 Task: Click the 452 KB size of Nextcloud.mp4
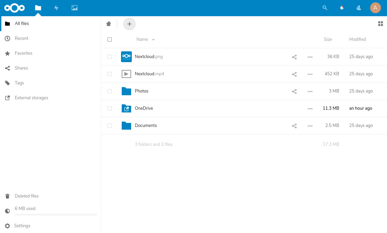[332, 74]
